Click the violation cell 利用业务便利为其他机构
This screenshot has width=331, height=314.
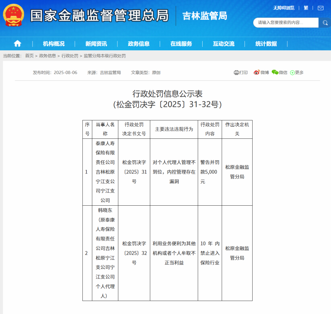[174, 253]
